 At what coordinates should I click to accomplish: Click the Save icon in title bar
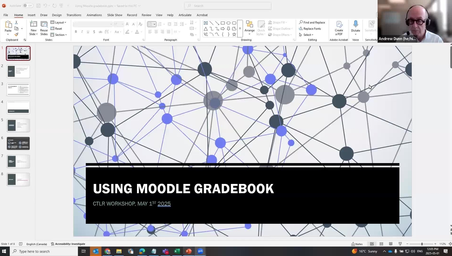point(38,6)
